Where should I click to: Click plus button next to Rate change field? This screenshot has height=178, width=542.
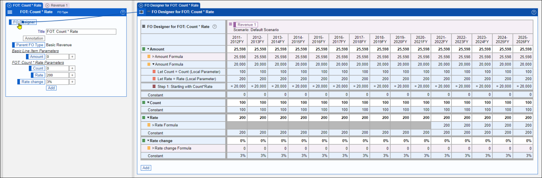click(72, 82)
